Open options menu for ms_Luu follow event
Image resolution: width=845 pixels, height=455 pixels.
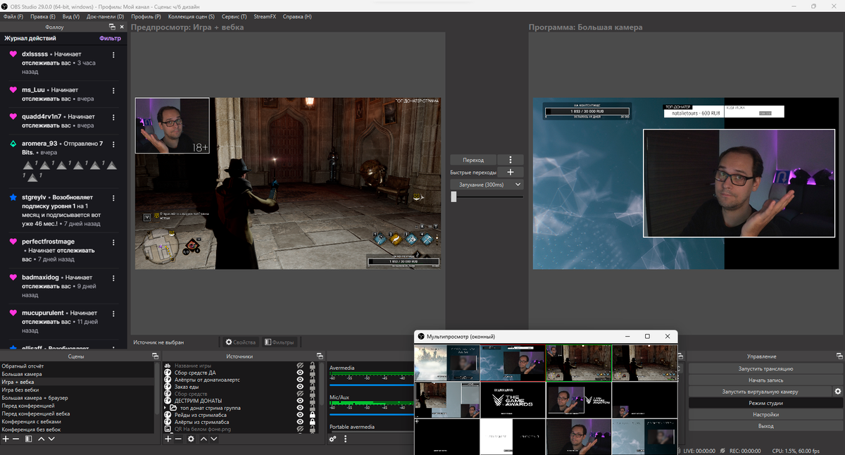click(113, 91)
